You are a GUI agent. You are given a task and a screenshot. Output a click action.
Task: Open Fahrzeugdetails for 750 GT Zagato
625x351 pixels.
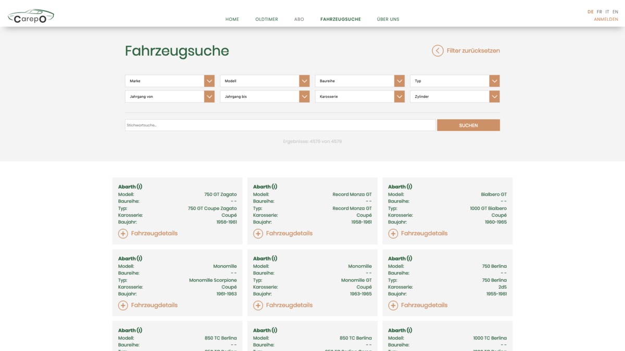click(x=154, y=233)
